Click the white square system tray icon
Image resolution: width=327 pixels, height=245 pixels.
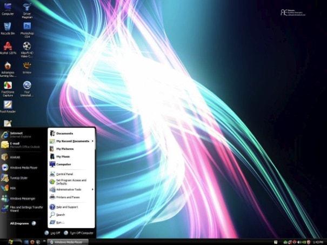276,242
